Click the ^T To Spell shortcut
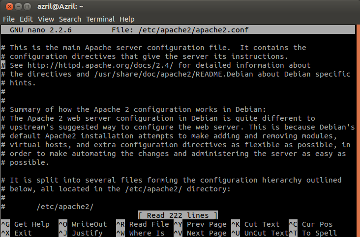 (313, 233)
